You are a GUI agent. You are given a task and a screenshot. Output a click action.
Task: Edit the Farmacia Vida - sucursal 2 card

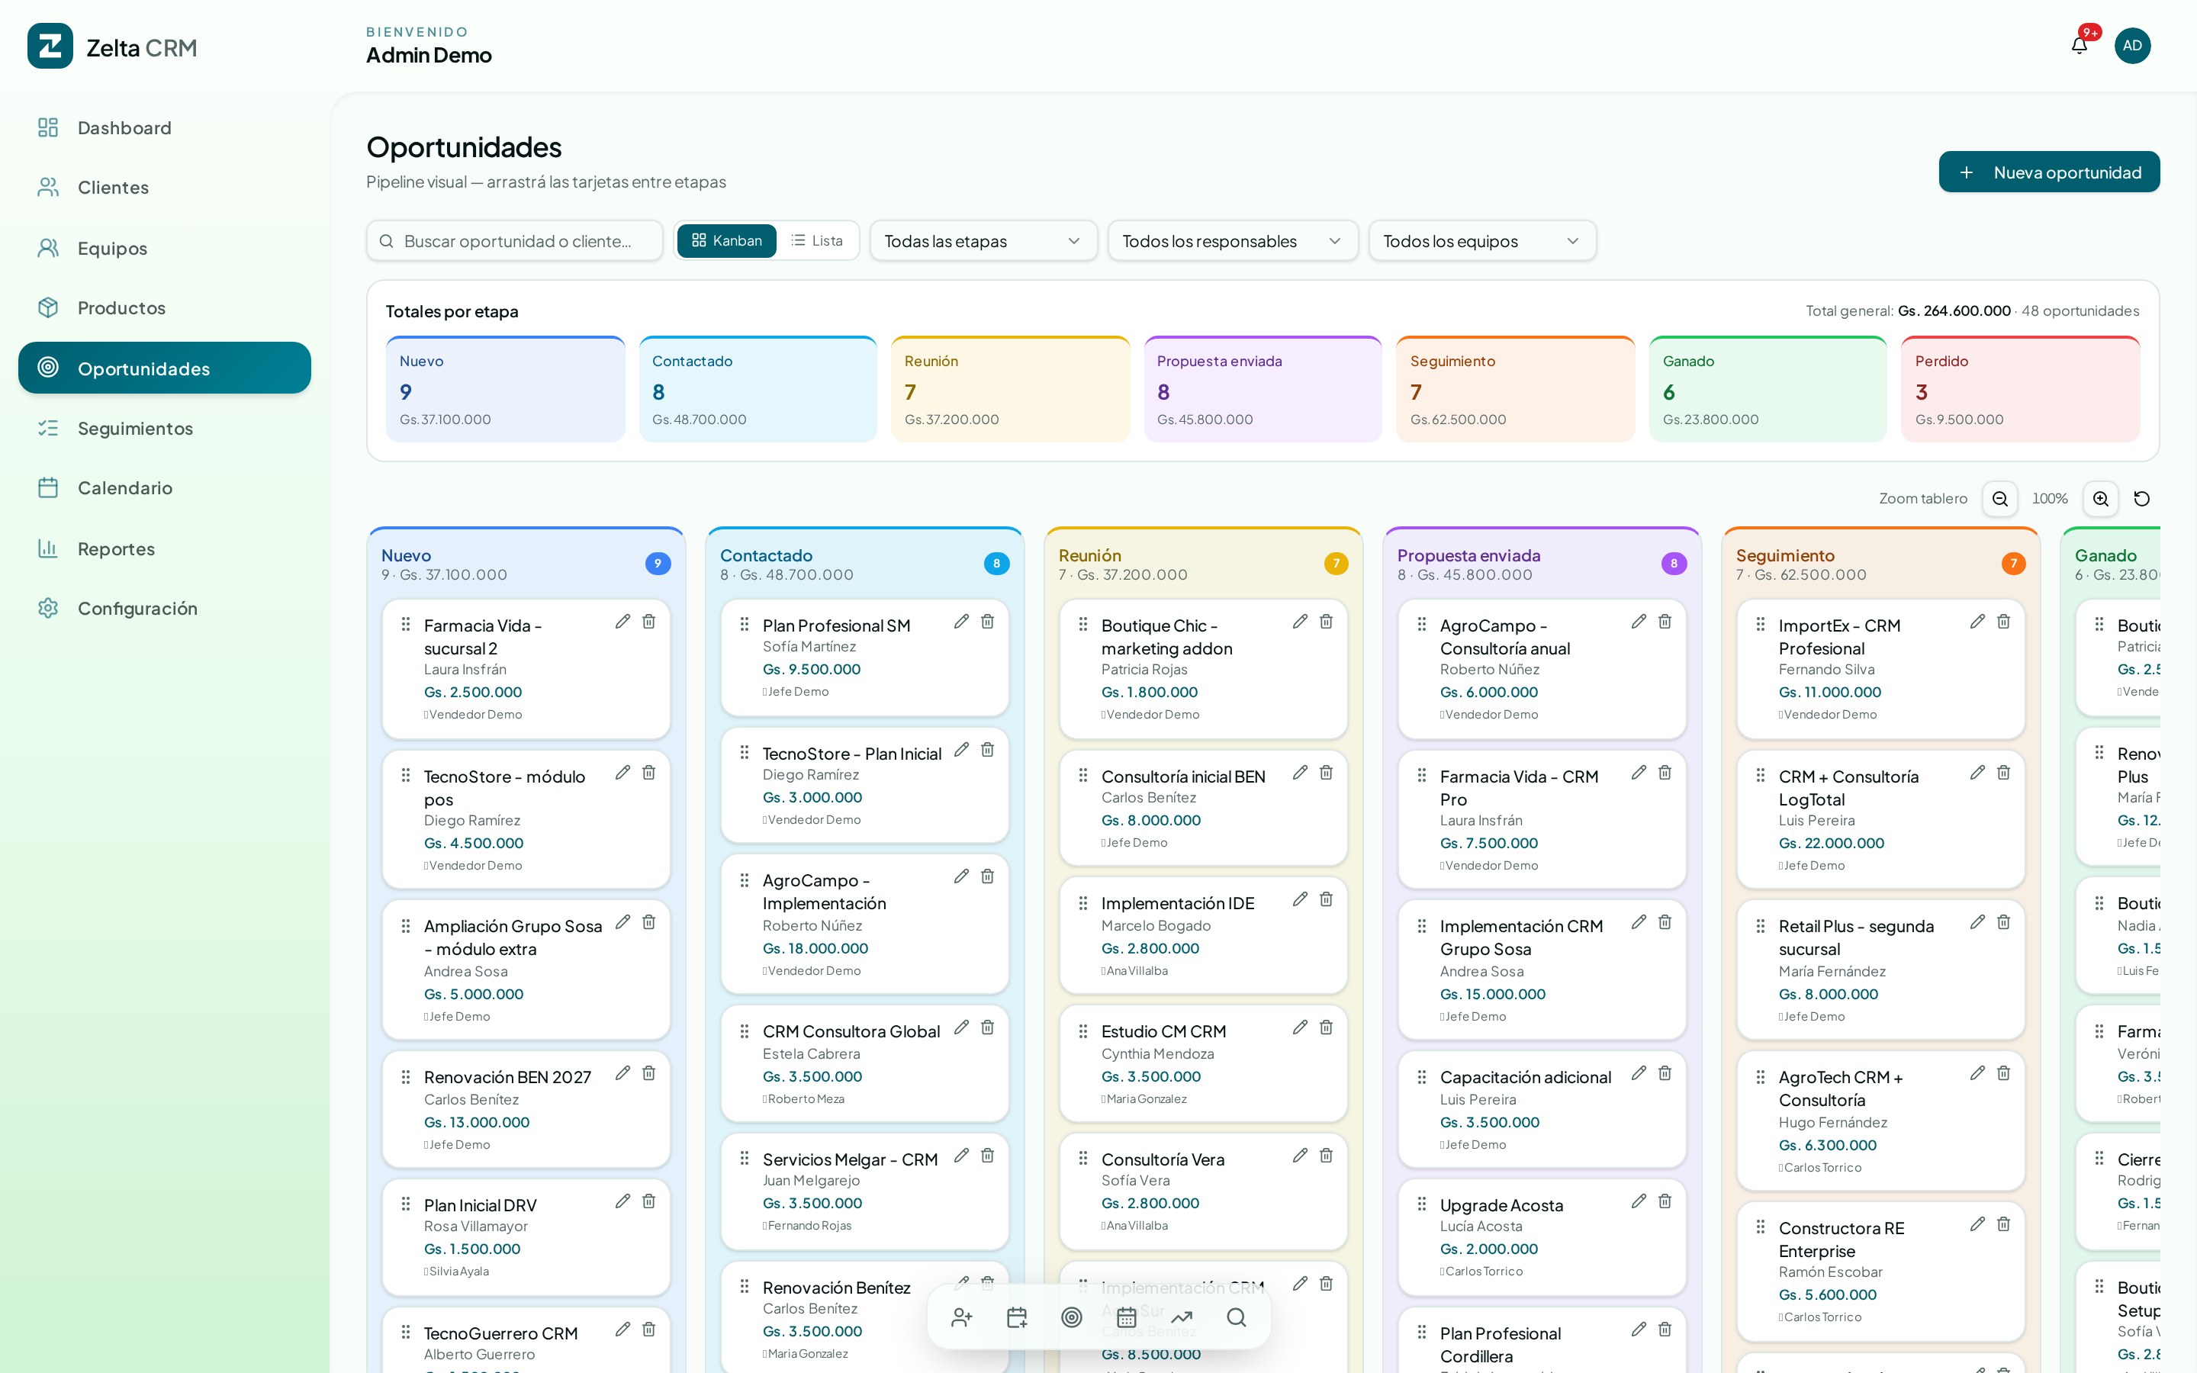click(x=622, y=621)
